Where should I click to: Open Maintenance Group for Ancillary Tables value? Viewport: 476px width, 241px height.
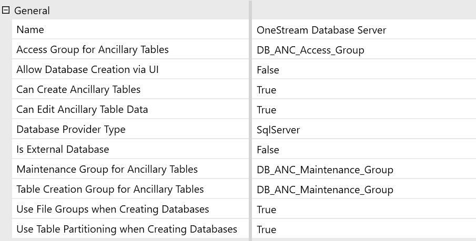364,170
